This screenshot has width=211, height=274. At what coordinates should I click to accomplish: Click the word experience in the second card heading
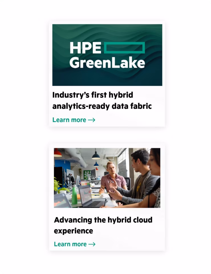point(74,231)
